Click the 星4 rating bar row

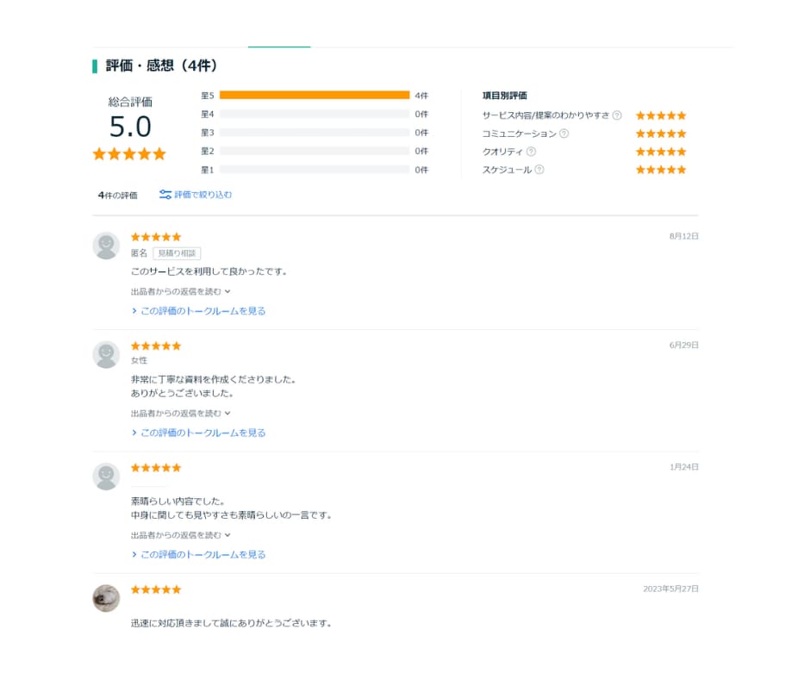click(x=315, y=114)
